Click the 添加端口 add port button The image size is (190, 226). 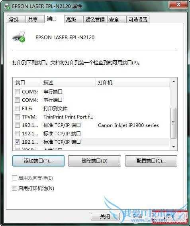click(38, 161)
